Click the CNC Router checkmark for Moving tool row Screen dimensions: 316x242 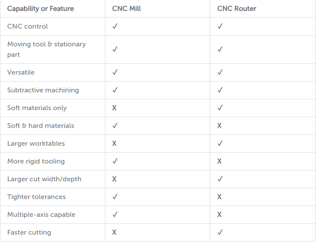[220, 49]
